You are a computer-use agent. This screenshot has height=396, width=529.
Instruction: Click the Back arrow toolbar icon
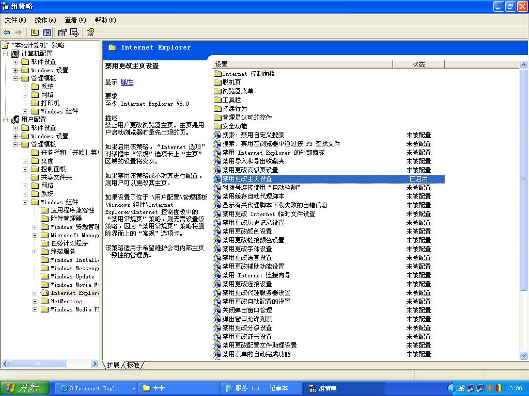[7, 32]
